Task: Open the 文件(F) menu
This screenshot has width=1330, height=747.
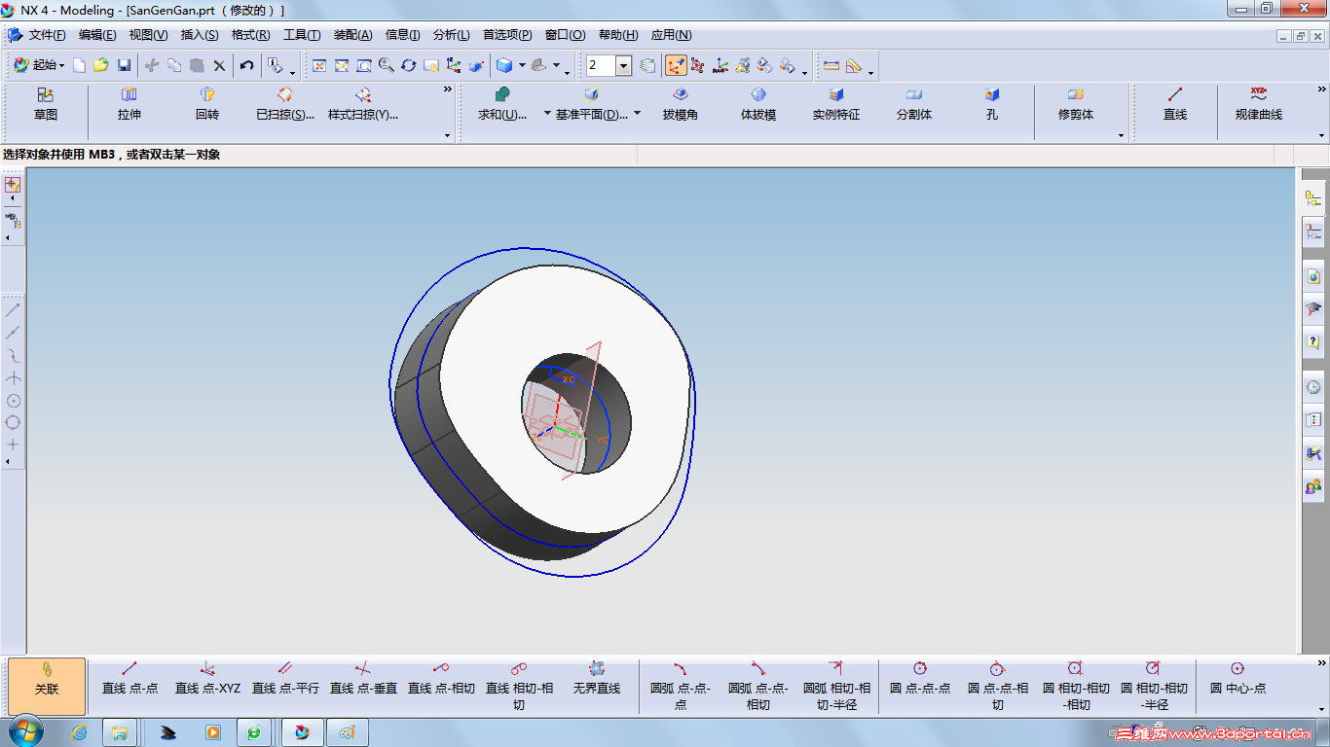Action: coord(47,35)
